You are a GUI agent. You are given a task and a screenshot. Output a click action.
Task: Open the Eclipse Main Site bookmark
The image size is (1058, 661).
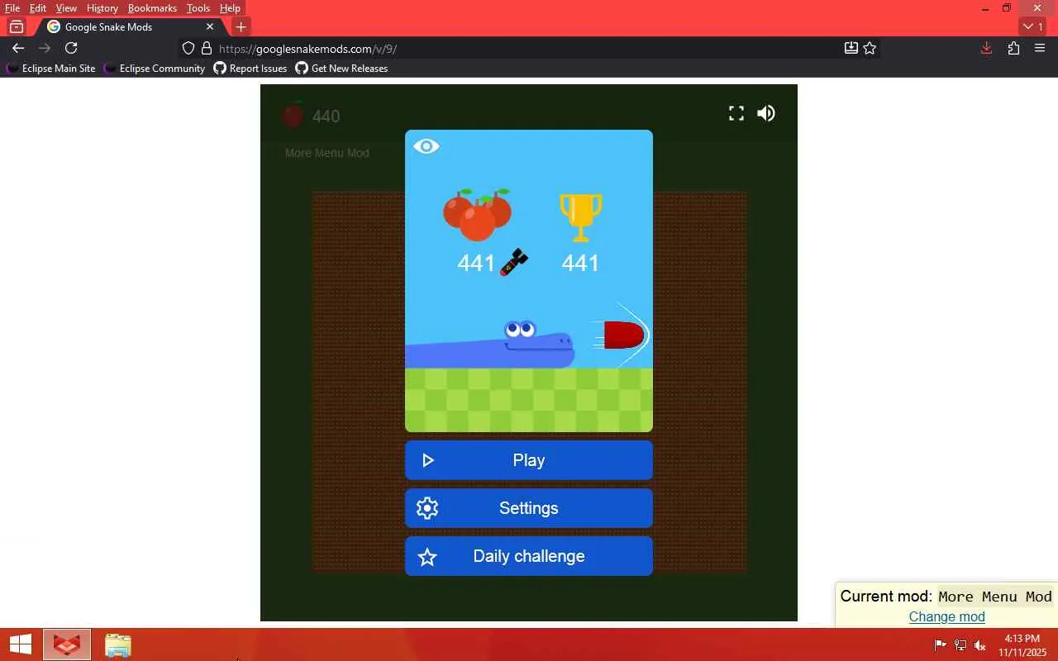pos(51,69)
